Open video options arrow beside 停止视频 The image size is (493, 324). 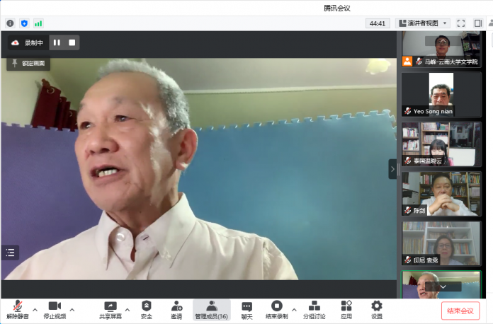[x=72, y=309]
